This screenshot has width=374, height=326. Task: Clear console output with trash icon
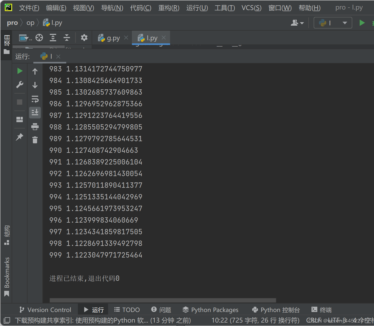pyautogui.click(x=35, y=140)
